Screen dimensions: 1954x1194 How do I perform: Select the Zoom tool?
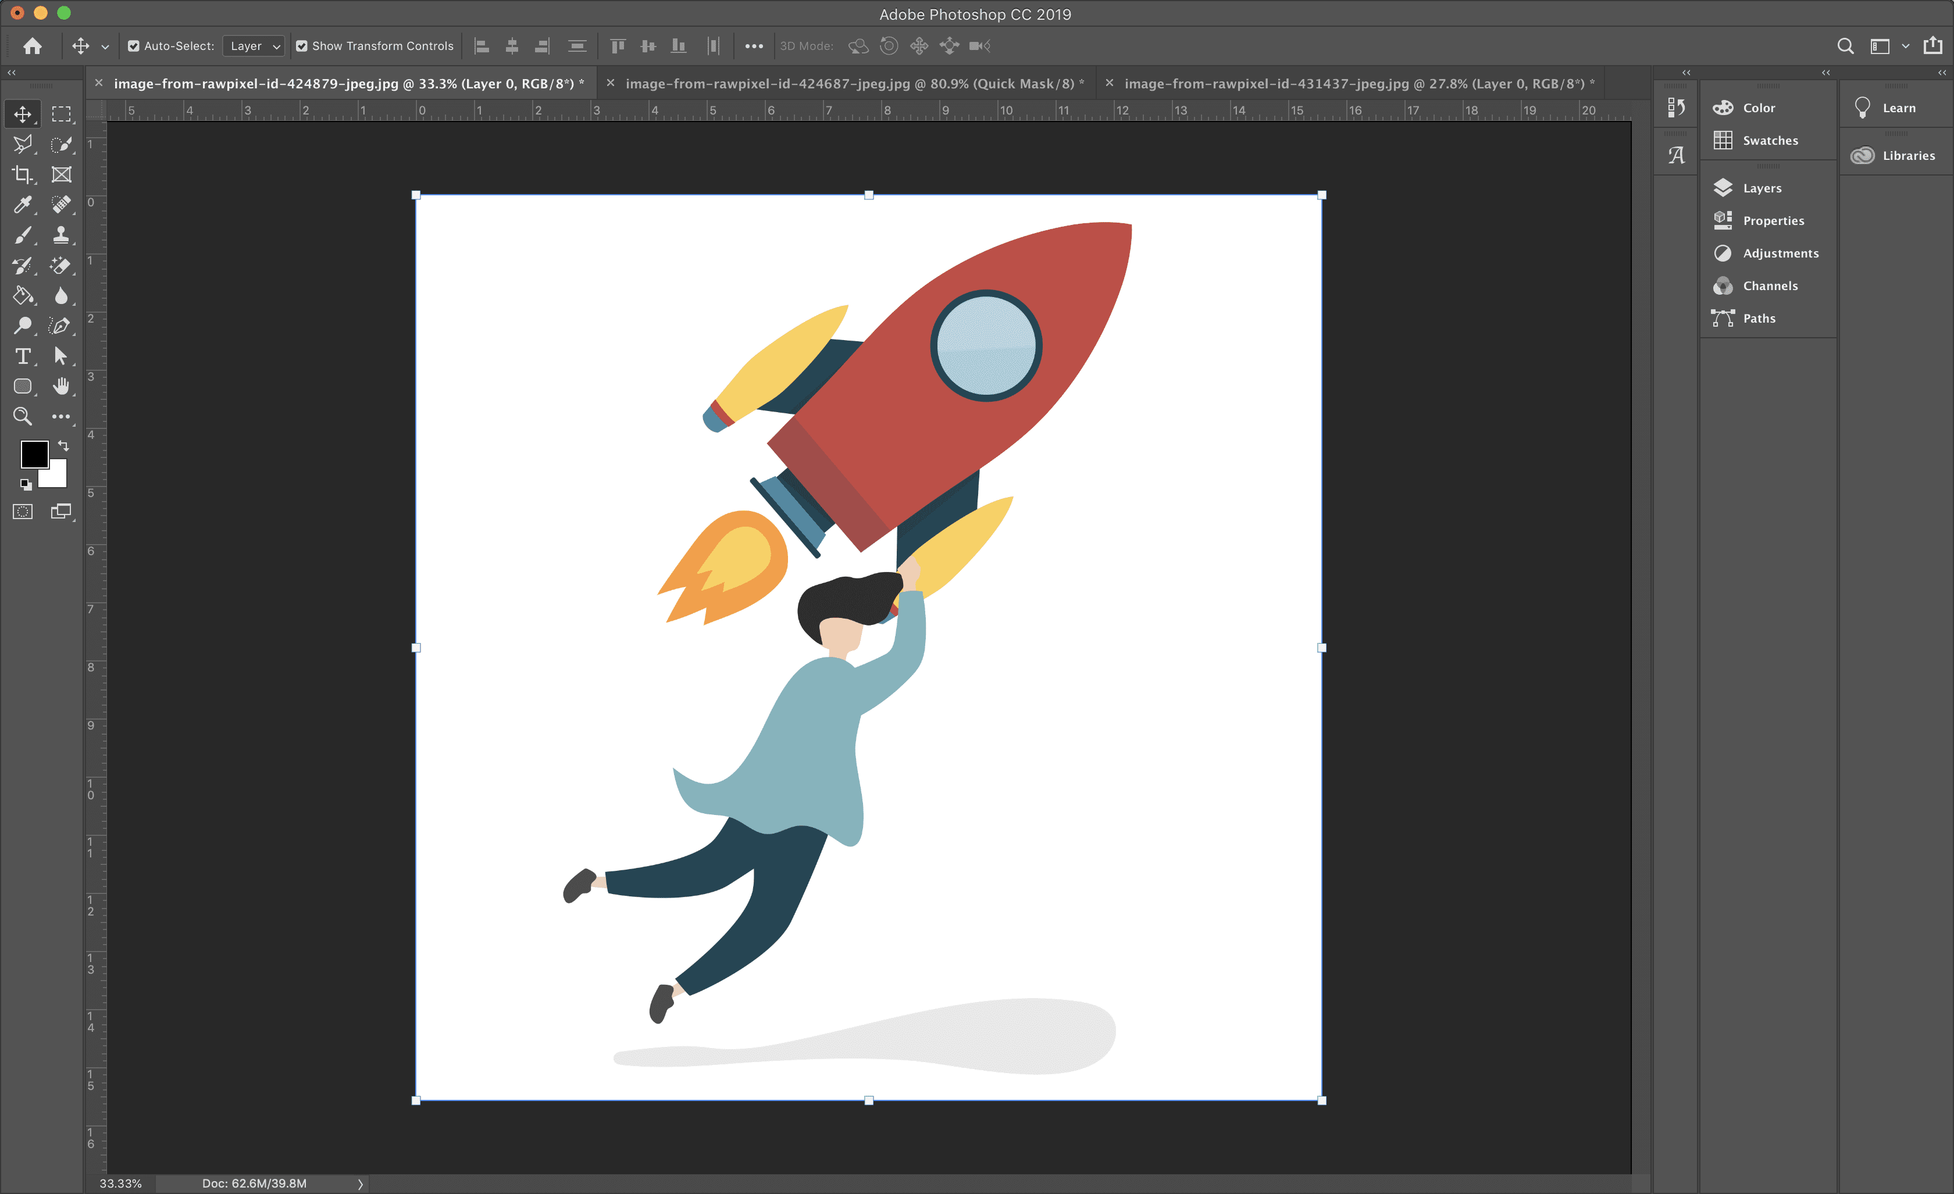[24, 416]
